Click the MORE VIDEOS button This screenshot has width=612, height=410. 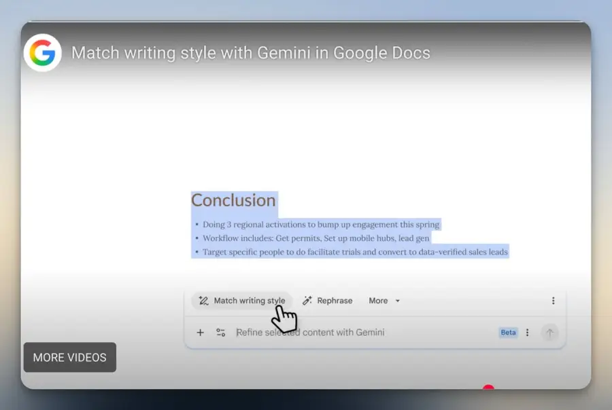[x=70, y=357]
